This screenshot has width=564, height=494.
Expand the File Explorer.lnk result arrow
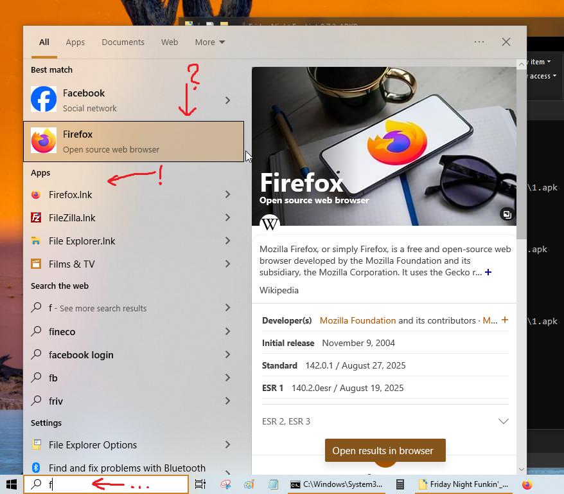(x=227, y=241)
